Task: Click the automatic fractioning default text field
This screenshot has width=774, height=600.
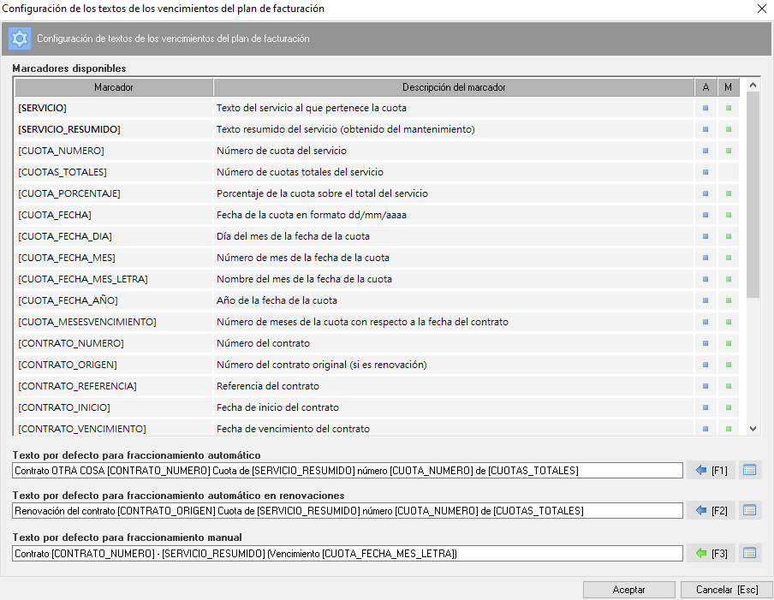Action: click(348, 471)
